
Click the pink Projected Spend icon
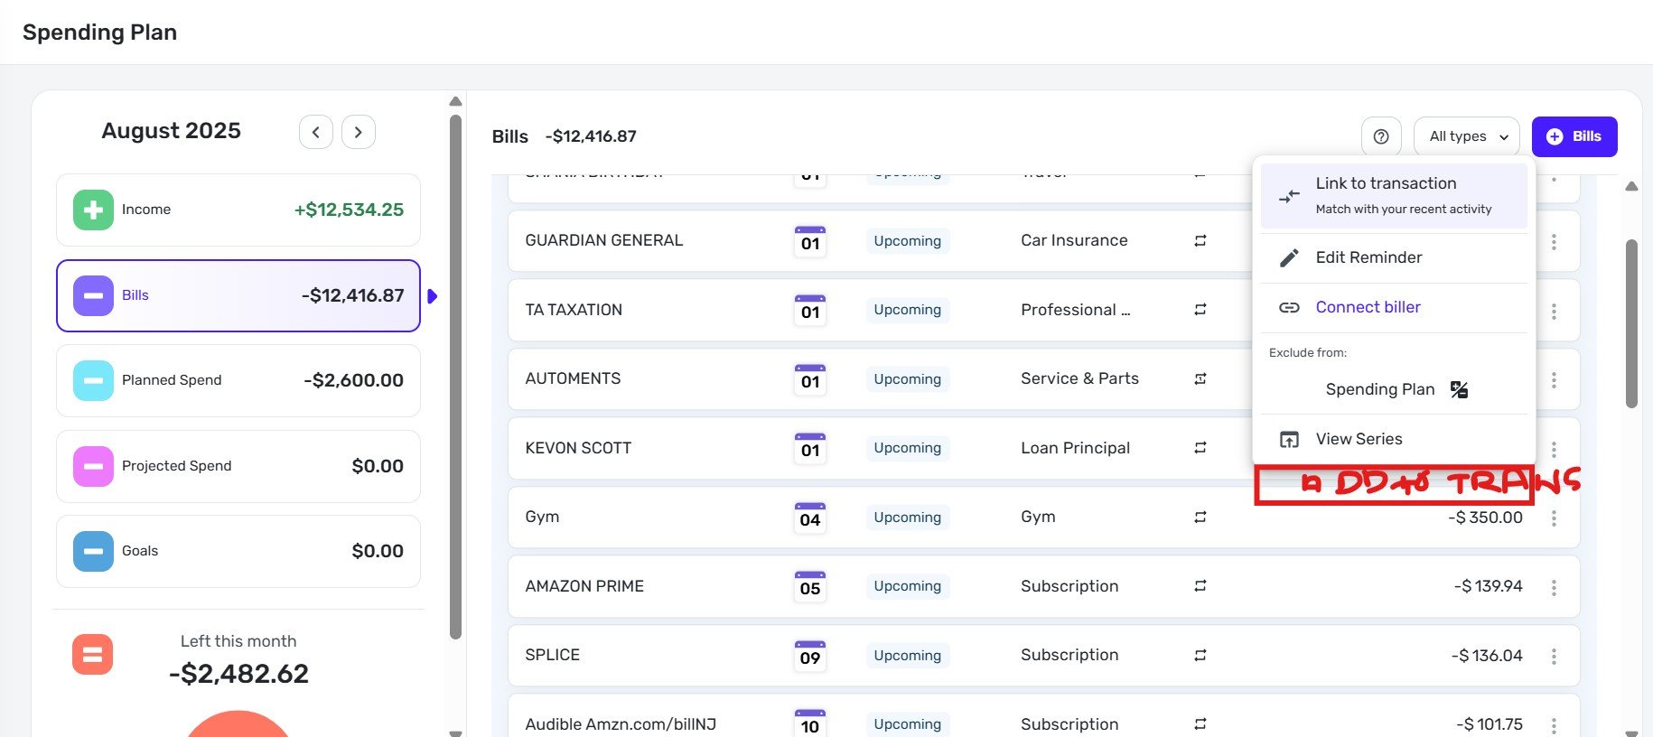click(x=93, y=466)
